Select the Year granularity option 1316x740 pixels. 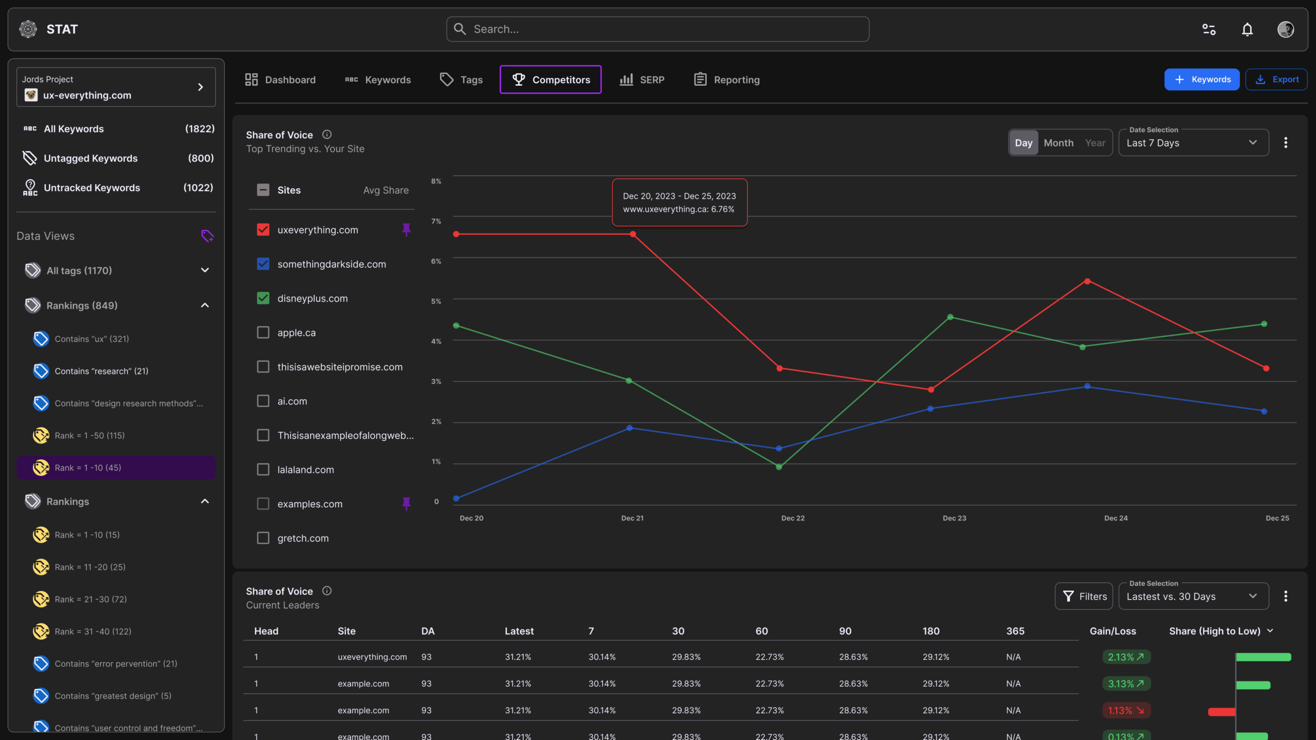coord(1095,143)
